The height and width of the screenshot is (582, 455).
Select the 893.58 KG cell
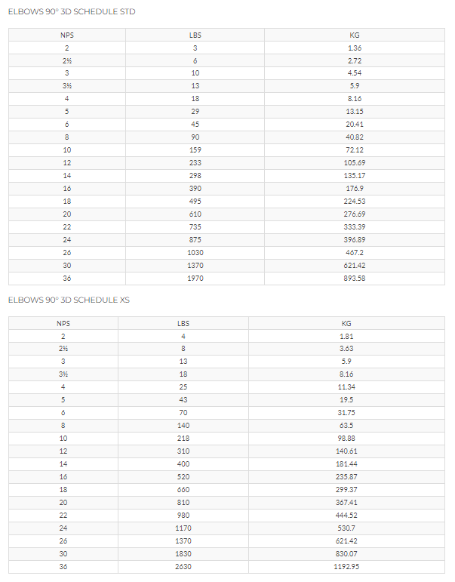355,279
